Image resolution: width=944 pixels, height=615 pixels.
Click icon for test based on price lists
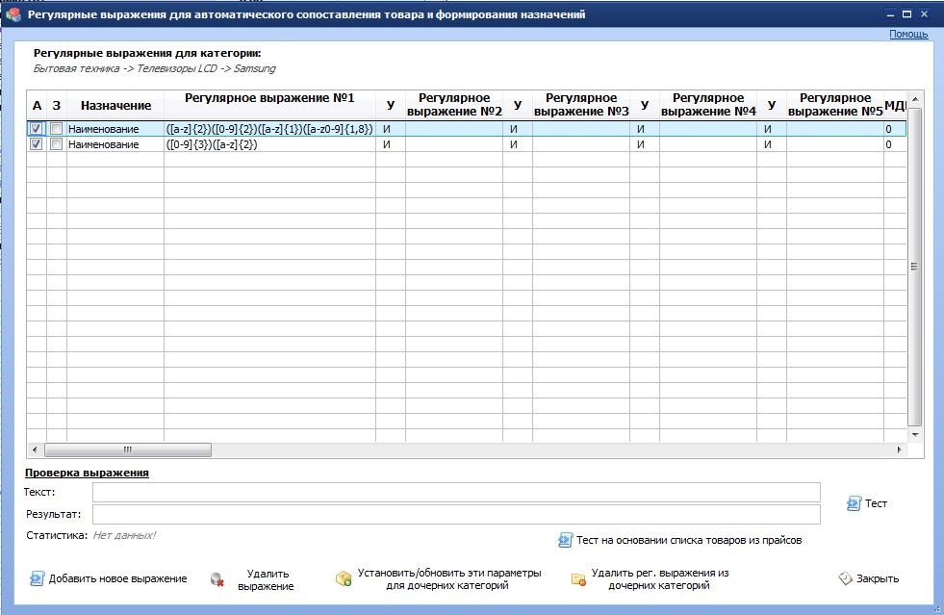click(x=565, y=540)
